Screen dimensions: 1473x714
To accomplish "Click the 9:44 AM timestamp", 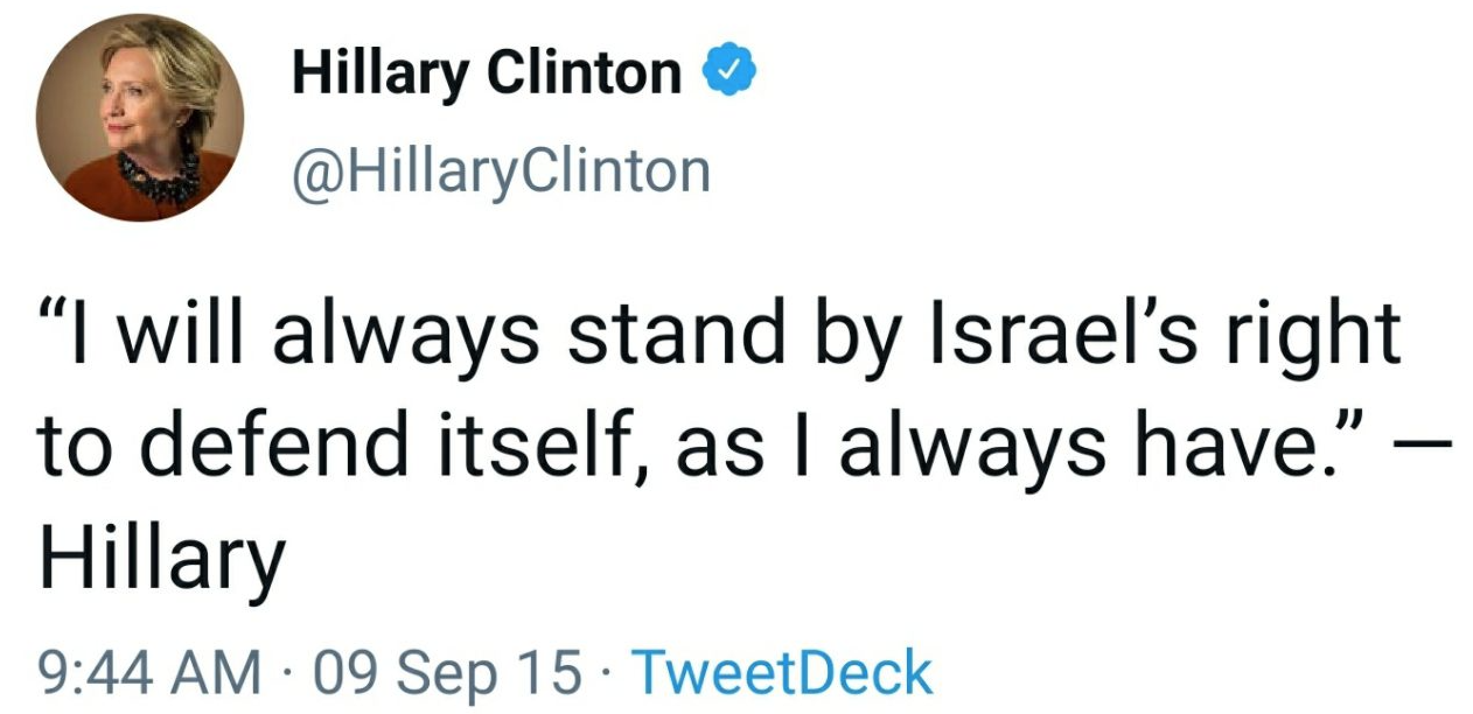I will click(148, 673).
